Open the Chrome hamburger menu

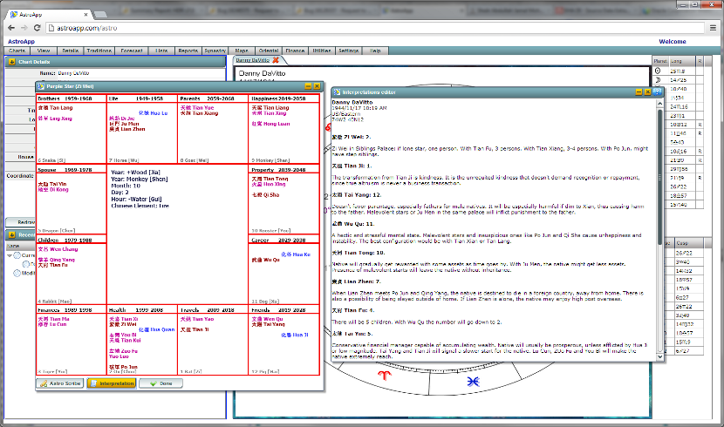pos(714,28)
